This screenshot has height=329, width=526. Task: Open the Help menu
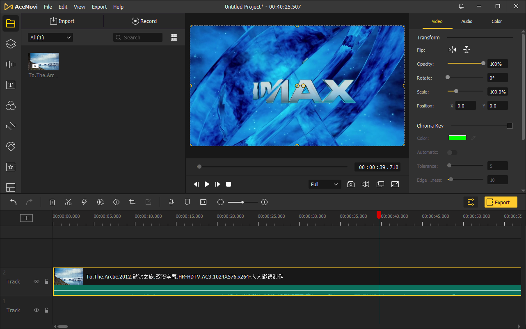118,7
